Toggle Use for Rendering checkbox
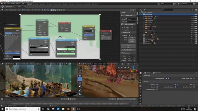 pos(166,79)
